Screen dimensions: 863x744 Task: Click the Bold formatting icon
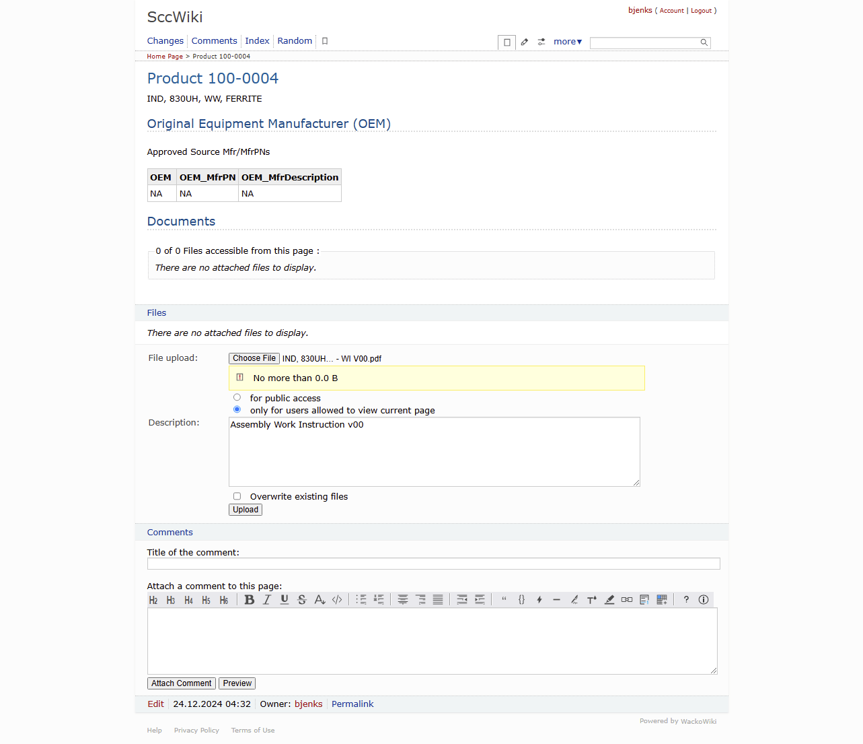[x=250, y=600]
